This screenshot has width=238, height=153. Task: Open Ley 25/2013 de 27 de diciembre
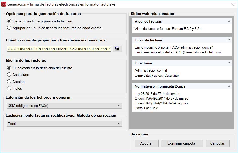pyautogui.click(x=157, y=94)
